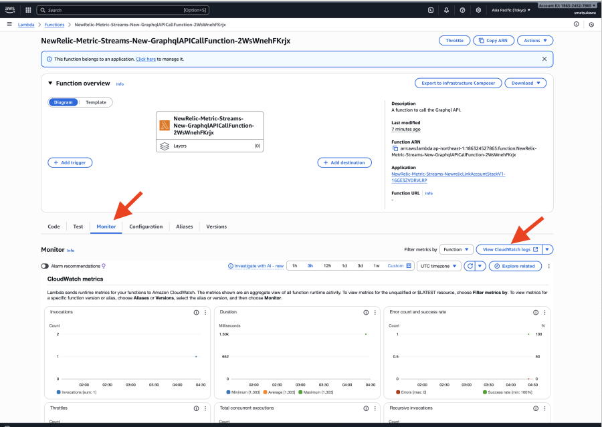This screenshot has width=602, height=427.
Task: Select the 1d time range
Action: (344, 265)
